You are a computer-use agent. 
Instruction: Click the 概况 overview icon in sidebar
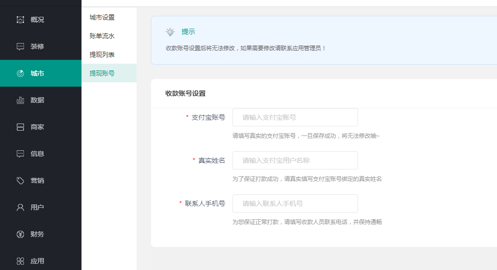20,20
